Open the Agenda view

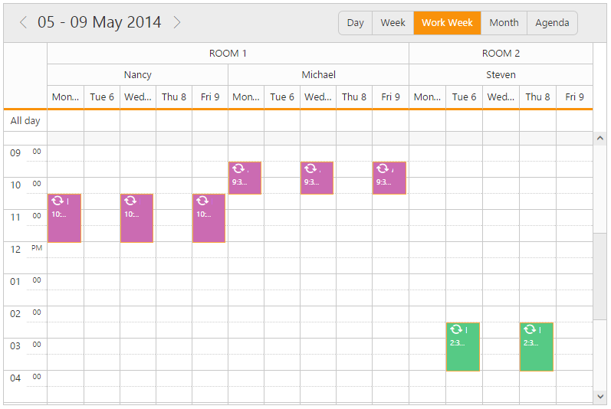[552, 23]
